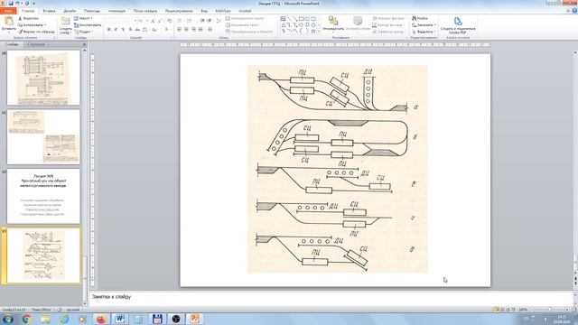Image resolution: width=578 pixels, height=325 pixels.
Task: Select the Лекция №6 slide 12 thumbnail
Action: 43,196
